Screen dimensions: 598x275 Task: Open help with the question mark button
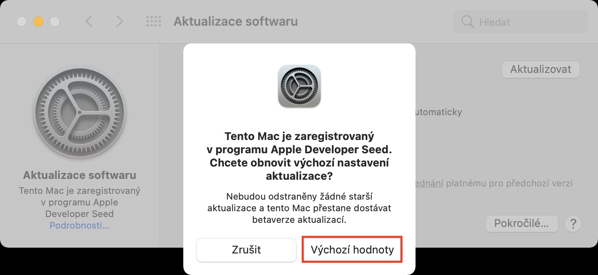pyautogui.click(x=573, y=224)
